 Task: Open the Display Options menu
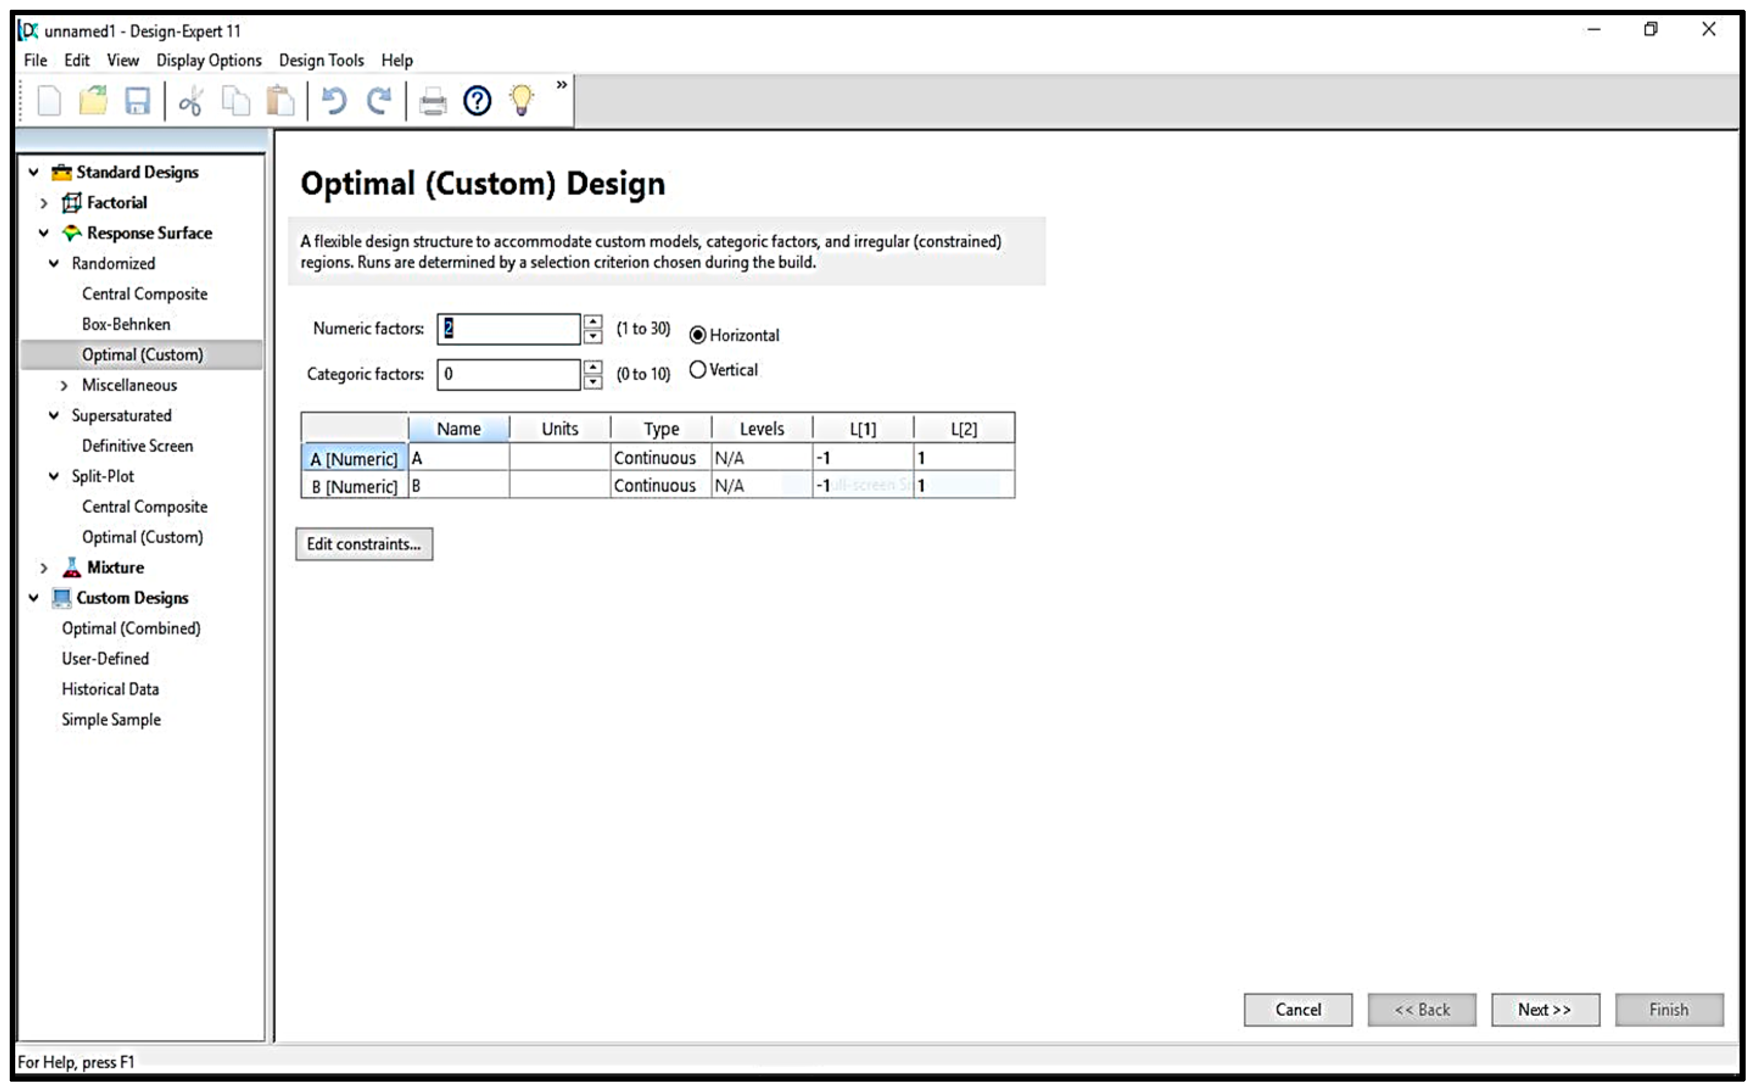point(209,60)
